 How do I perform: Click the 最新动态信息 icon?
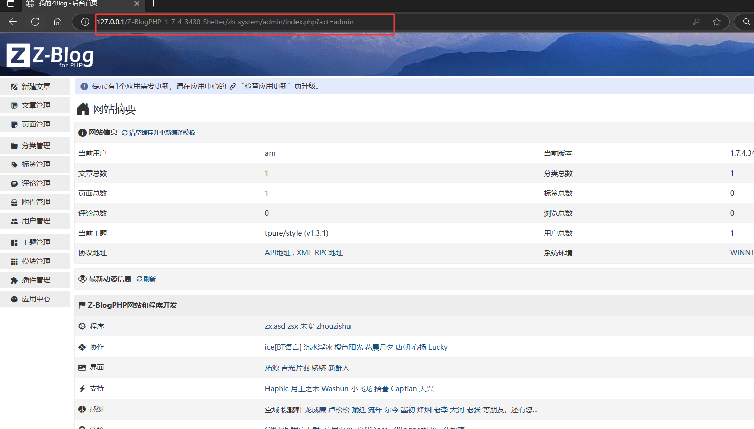83,279
